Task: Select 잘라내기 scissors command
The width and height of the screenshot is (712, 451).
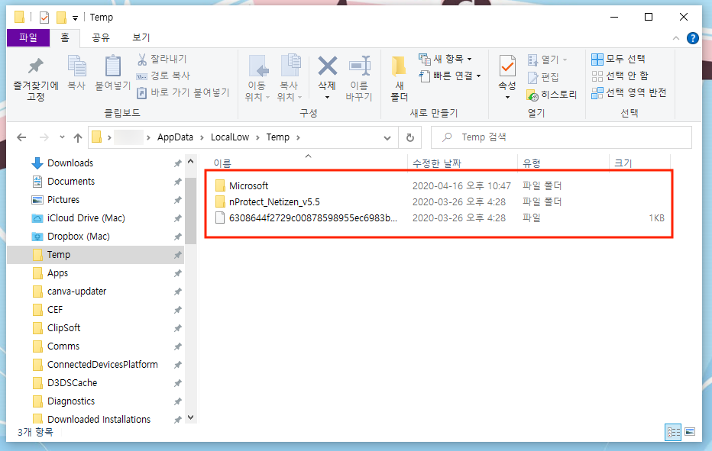Action: pyautogui.click(x=162, y=59)
